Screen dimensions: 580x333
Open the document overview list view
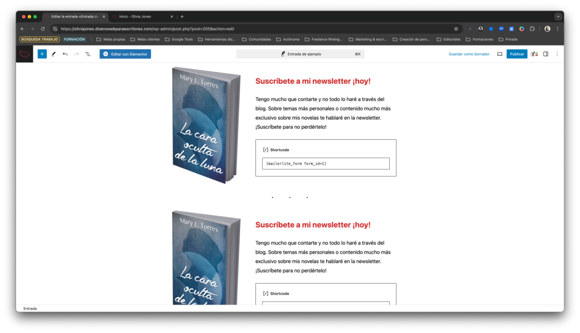[x=88, y=54]
